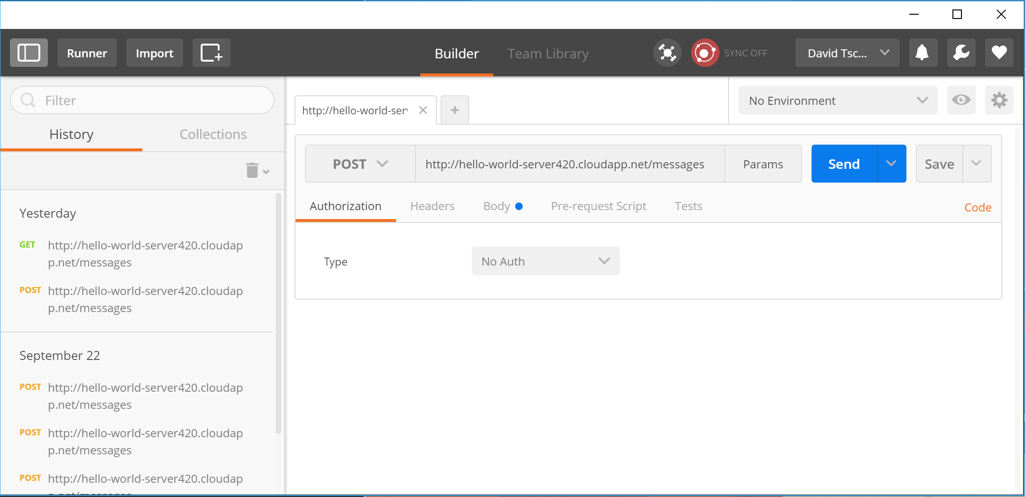Open the No Auth type dropdown
Viewport: 1025px width, 497px height.
(545, 261)
